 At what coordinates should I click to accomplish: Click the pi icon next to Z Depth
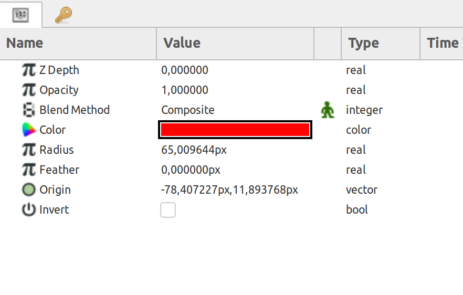(29, 70)
